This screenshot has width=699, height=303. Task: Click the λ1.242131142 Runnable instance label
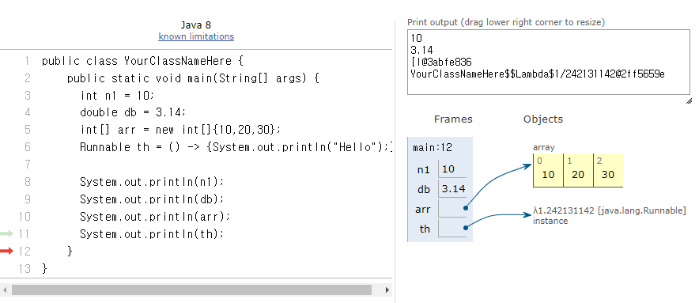(x=610, y=215)
